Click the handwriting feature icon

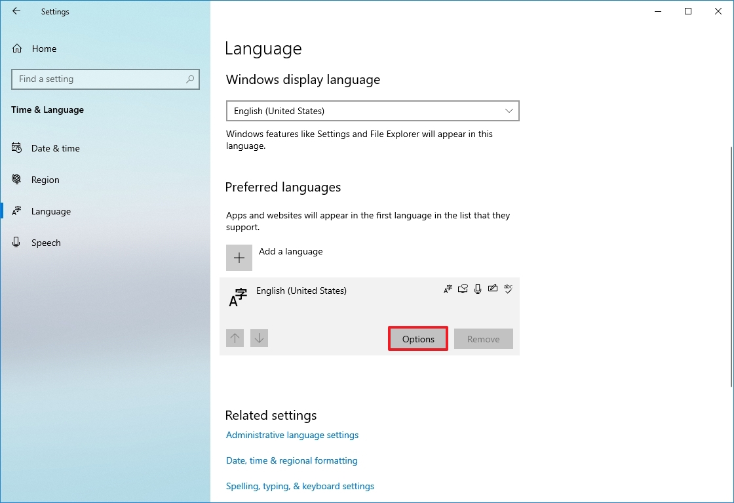click(x=492, y=289)
